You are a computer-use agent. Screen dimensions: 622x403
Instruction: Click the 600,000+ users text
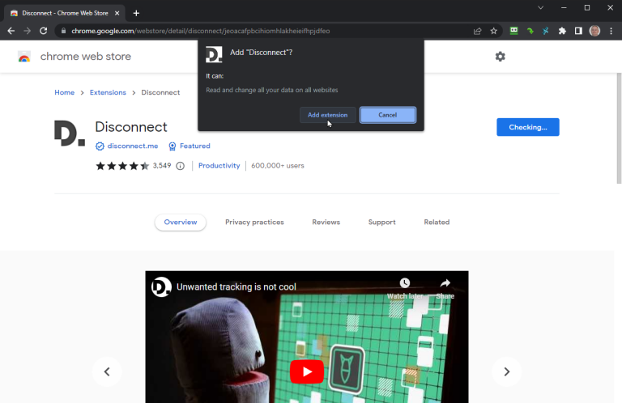coord(277,166)
